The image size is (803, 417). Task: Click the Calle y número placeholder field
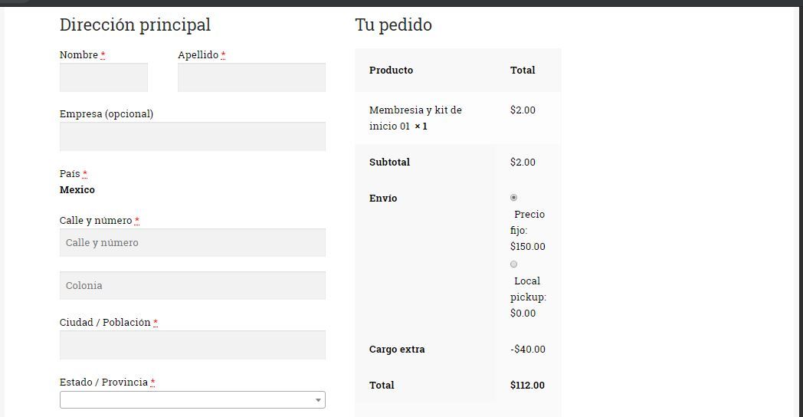tap(192, 243)
